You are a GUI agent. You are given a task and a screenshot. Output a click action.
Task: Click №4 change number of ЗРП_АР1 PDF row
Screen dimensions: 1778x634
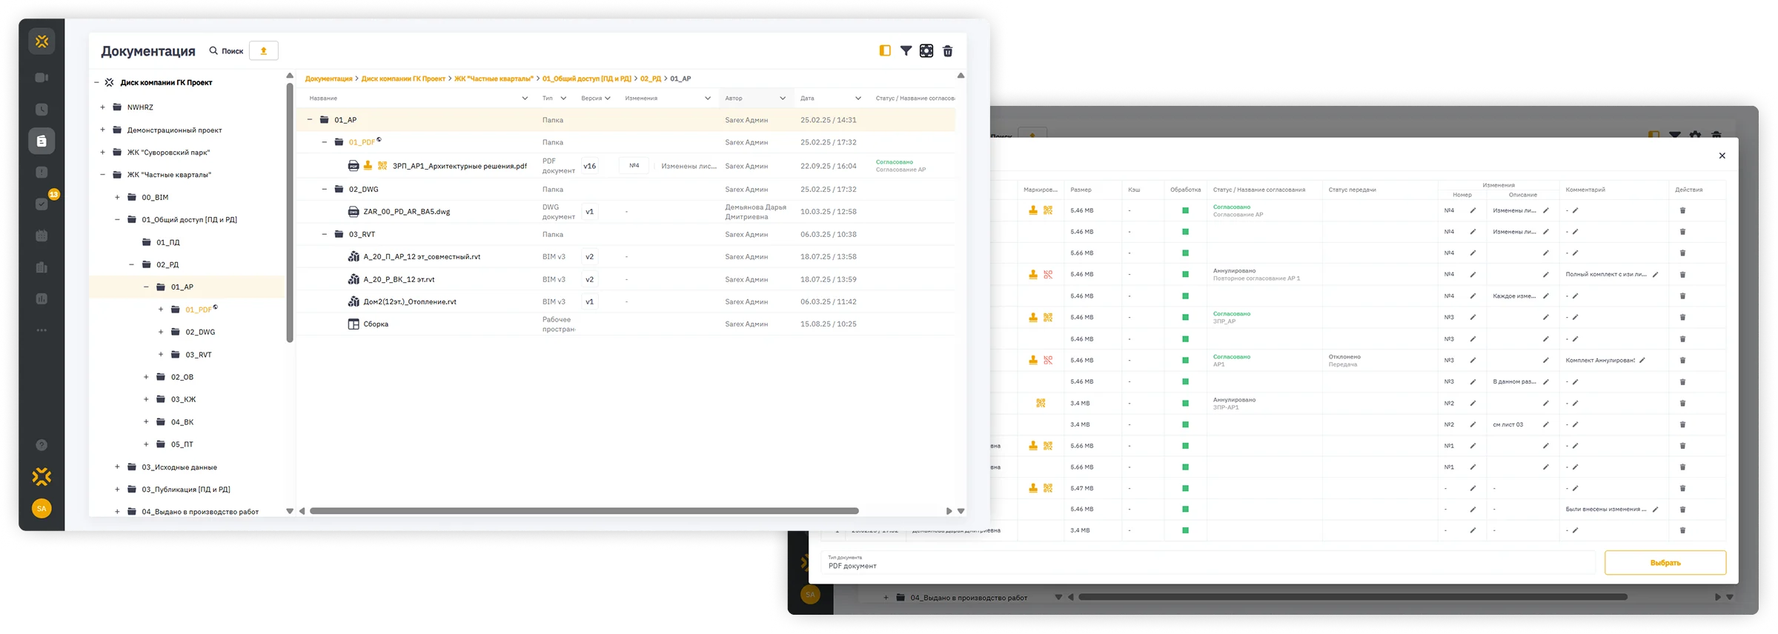tap(634, 165)
